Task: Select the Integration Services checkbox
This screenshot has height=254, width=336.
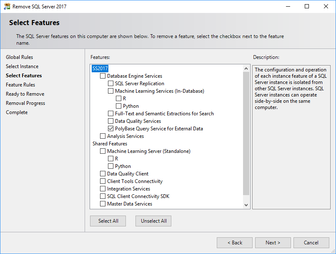Action: click(103, 189)
